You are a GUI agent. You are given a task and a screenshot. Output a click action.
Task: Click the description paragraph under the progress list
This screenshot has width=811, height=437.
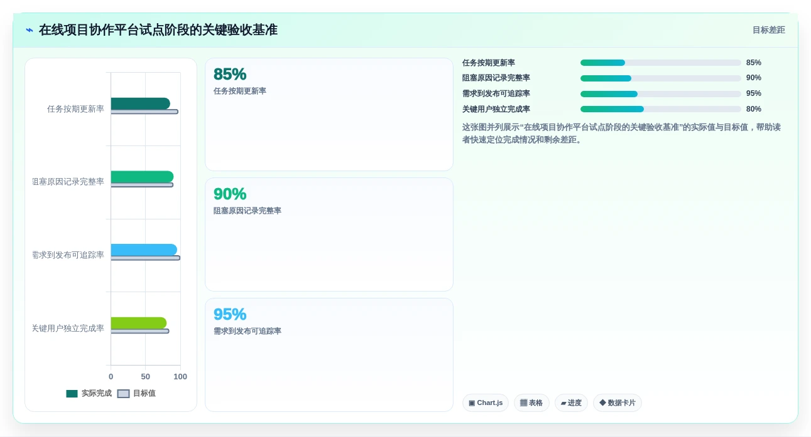tap(622, 133)
